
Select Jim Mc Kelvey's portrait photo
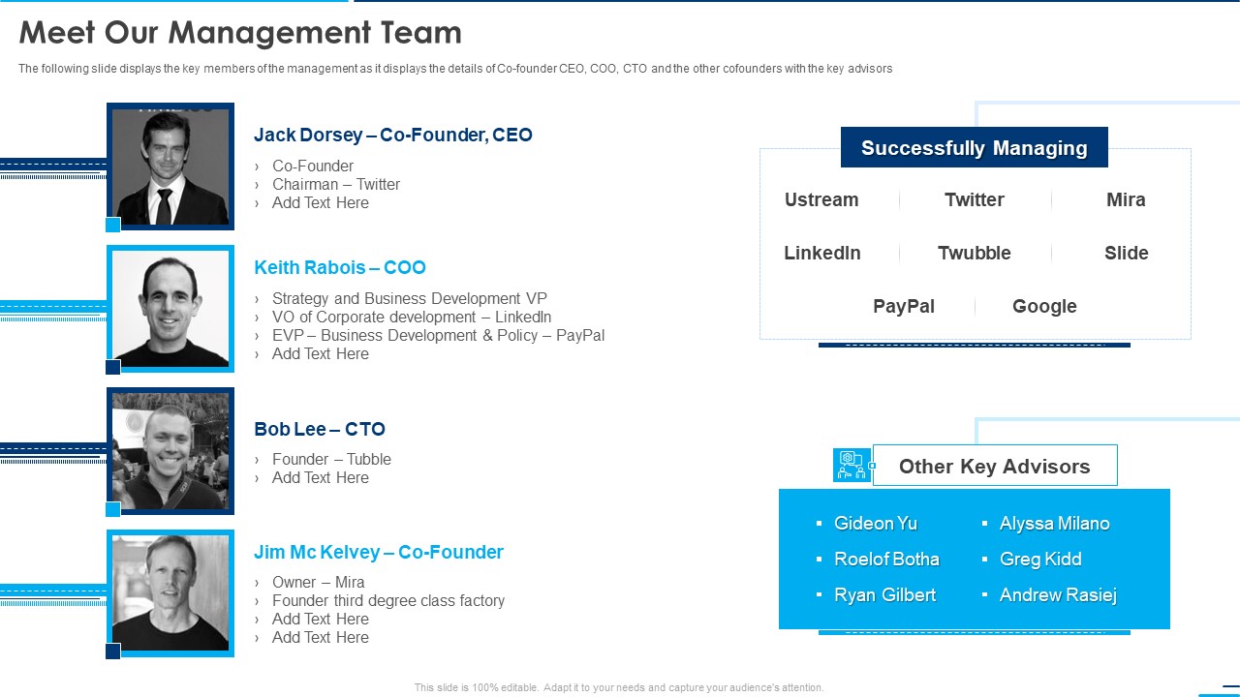[170, 593]
